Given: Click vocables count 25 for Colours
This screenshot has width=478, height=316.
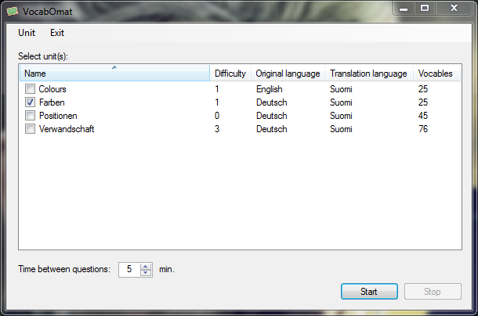Looking at the screenshot, I should (x=423, y=89).
